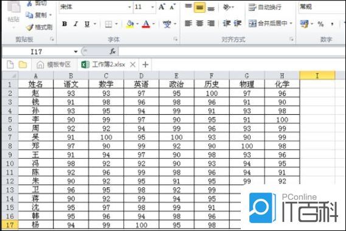Open borders dropdown arrow
This screenshot has width=346, height=231.
click(116, 24)
